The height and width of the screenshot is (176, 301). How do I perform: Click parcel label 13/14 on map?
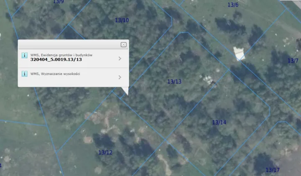point(219,122)
